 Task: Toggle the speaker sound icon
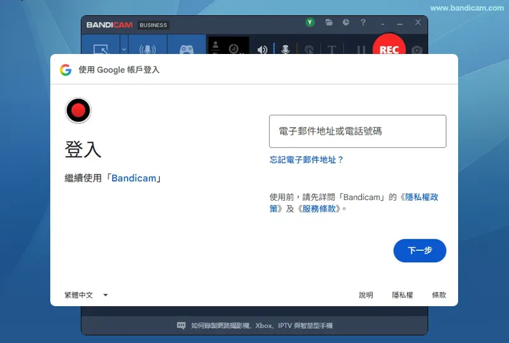click(x=262, y=50)
